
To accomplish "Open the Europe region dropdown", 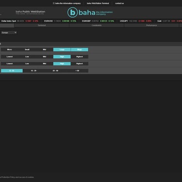I will pyautogui.click(x=9, y=33).
